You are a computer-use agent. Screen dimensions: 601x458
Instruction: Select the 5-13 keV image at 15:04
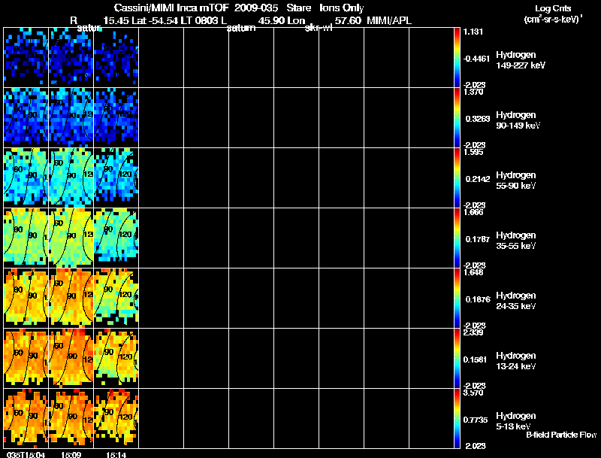(x=26, y=418)
